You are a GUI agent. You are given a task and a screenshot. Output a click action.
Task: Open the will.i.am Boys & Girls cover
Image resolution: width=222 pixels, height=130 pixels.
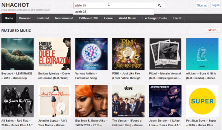(202, 54)
